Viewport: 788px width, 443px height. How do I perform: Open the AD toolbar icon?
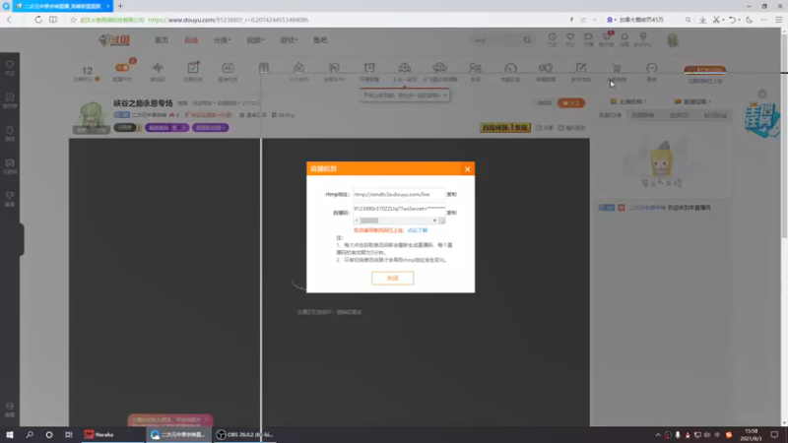[228, 68]
